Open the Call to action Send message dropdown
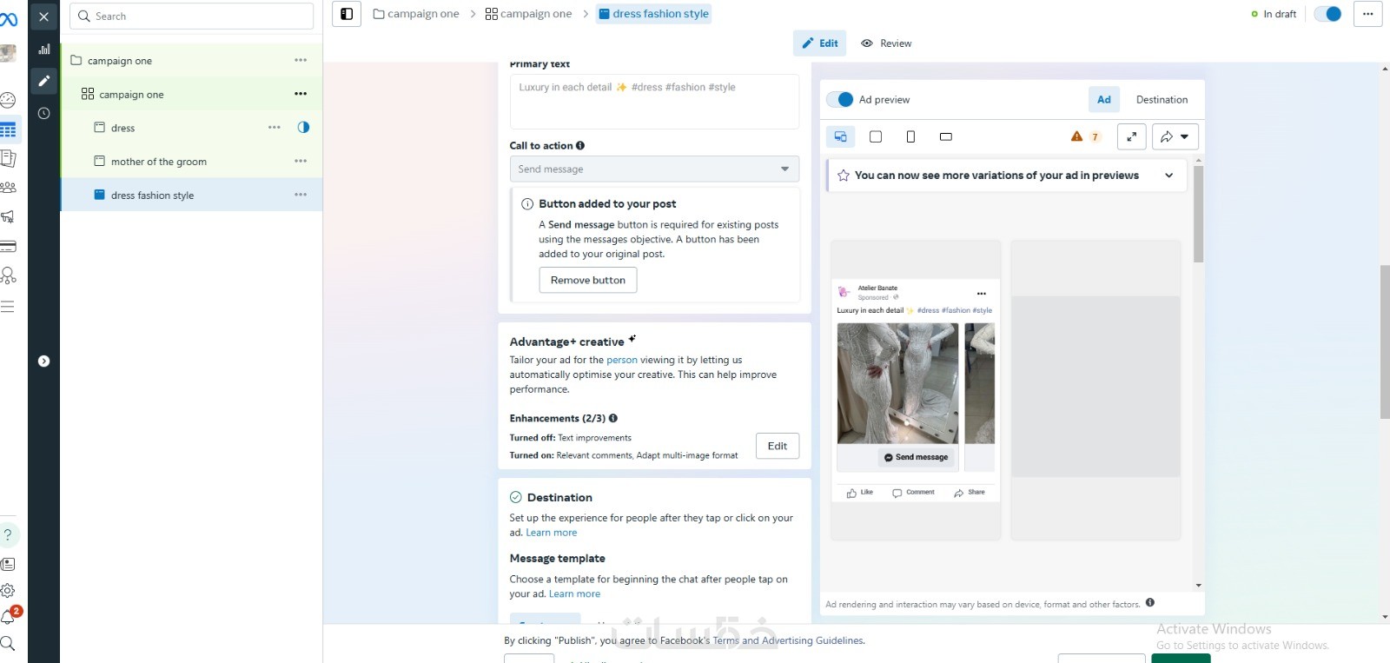Viewport: 1390px width, 663px height. tap(654, 169)
